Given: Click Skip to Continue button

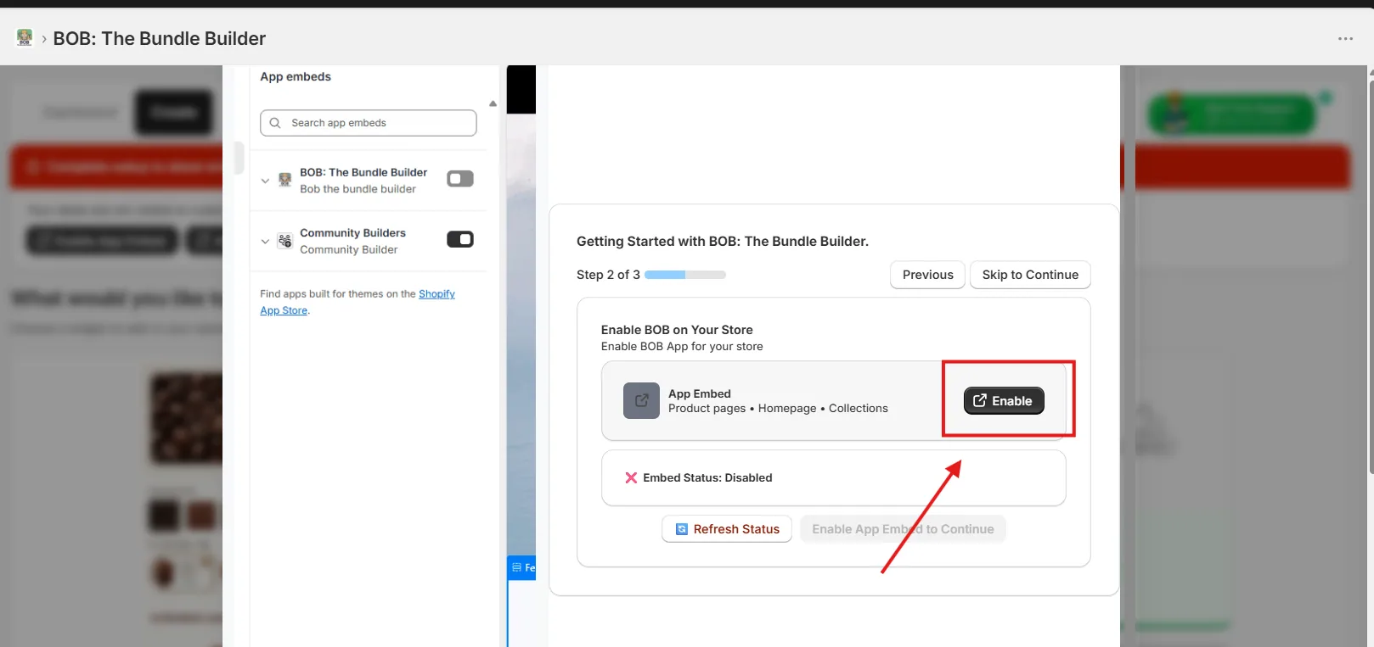Looking at the screenshot, I should click(1030, 275).
